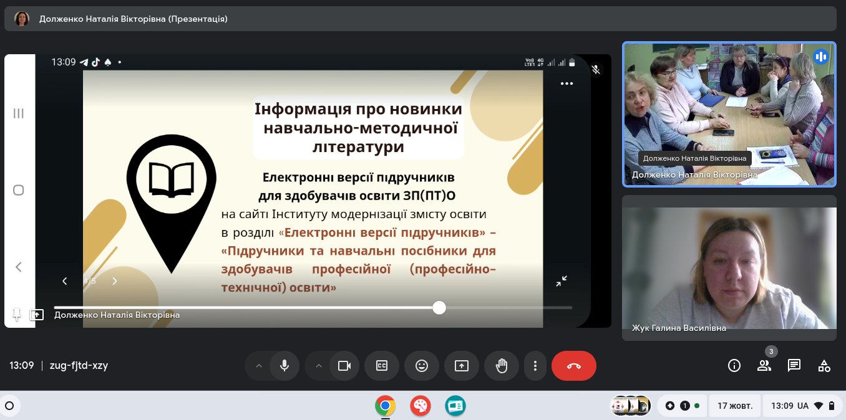
Task: Click the slide heading "Інформація про новинки"
Action: (359, 109)
